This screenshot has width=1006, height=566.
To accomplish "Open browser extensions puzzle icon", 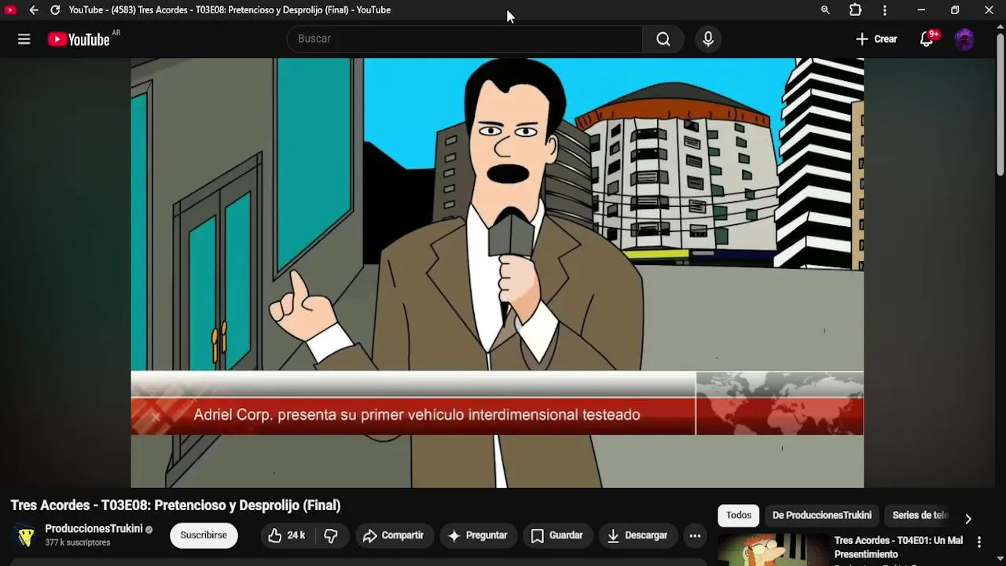I will click(855, 10).
